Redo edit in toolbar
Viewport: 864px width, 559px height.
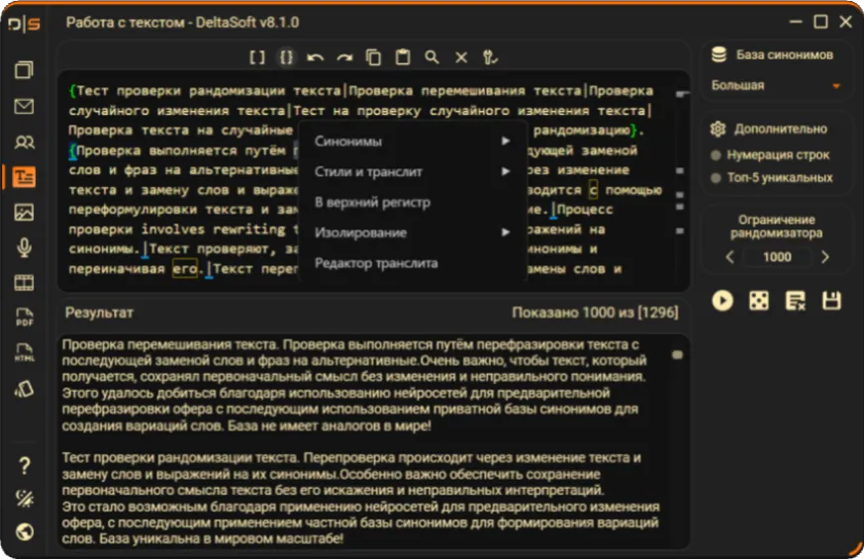pyautogui.click(x=345, y=57)
